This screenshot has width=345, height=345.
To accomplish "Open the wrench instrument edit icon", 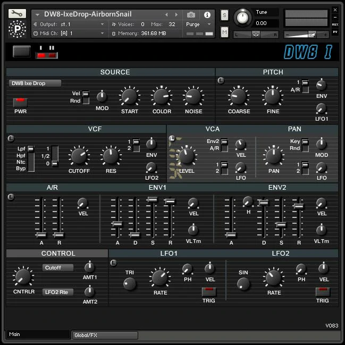I will click(x=17, y=14).
